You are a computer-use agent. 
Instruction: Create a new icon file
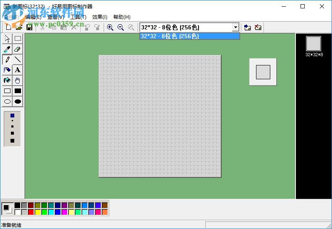click(x=8, y=27)
